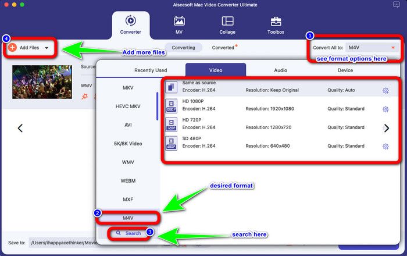
Task: Click the orange star edit icon under WMV
Action: point(85,97)
